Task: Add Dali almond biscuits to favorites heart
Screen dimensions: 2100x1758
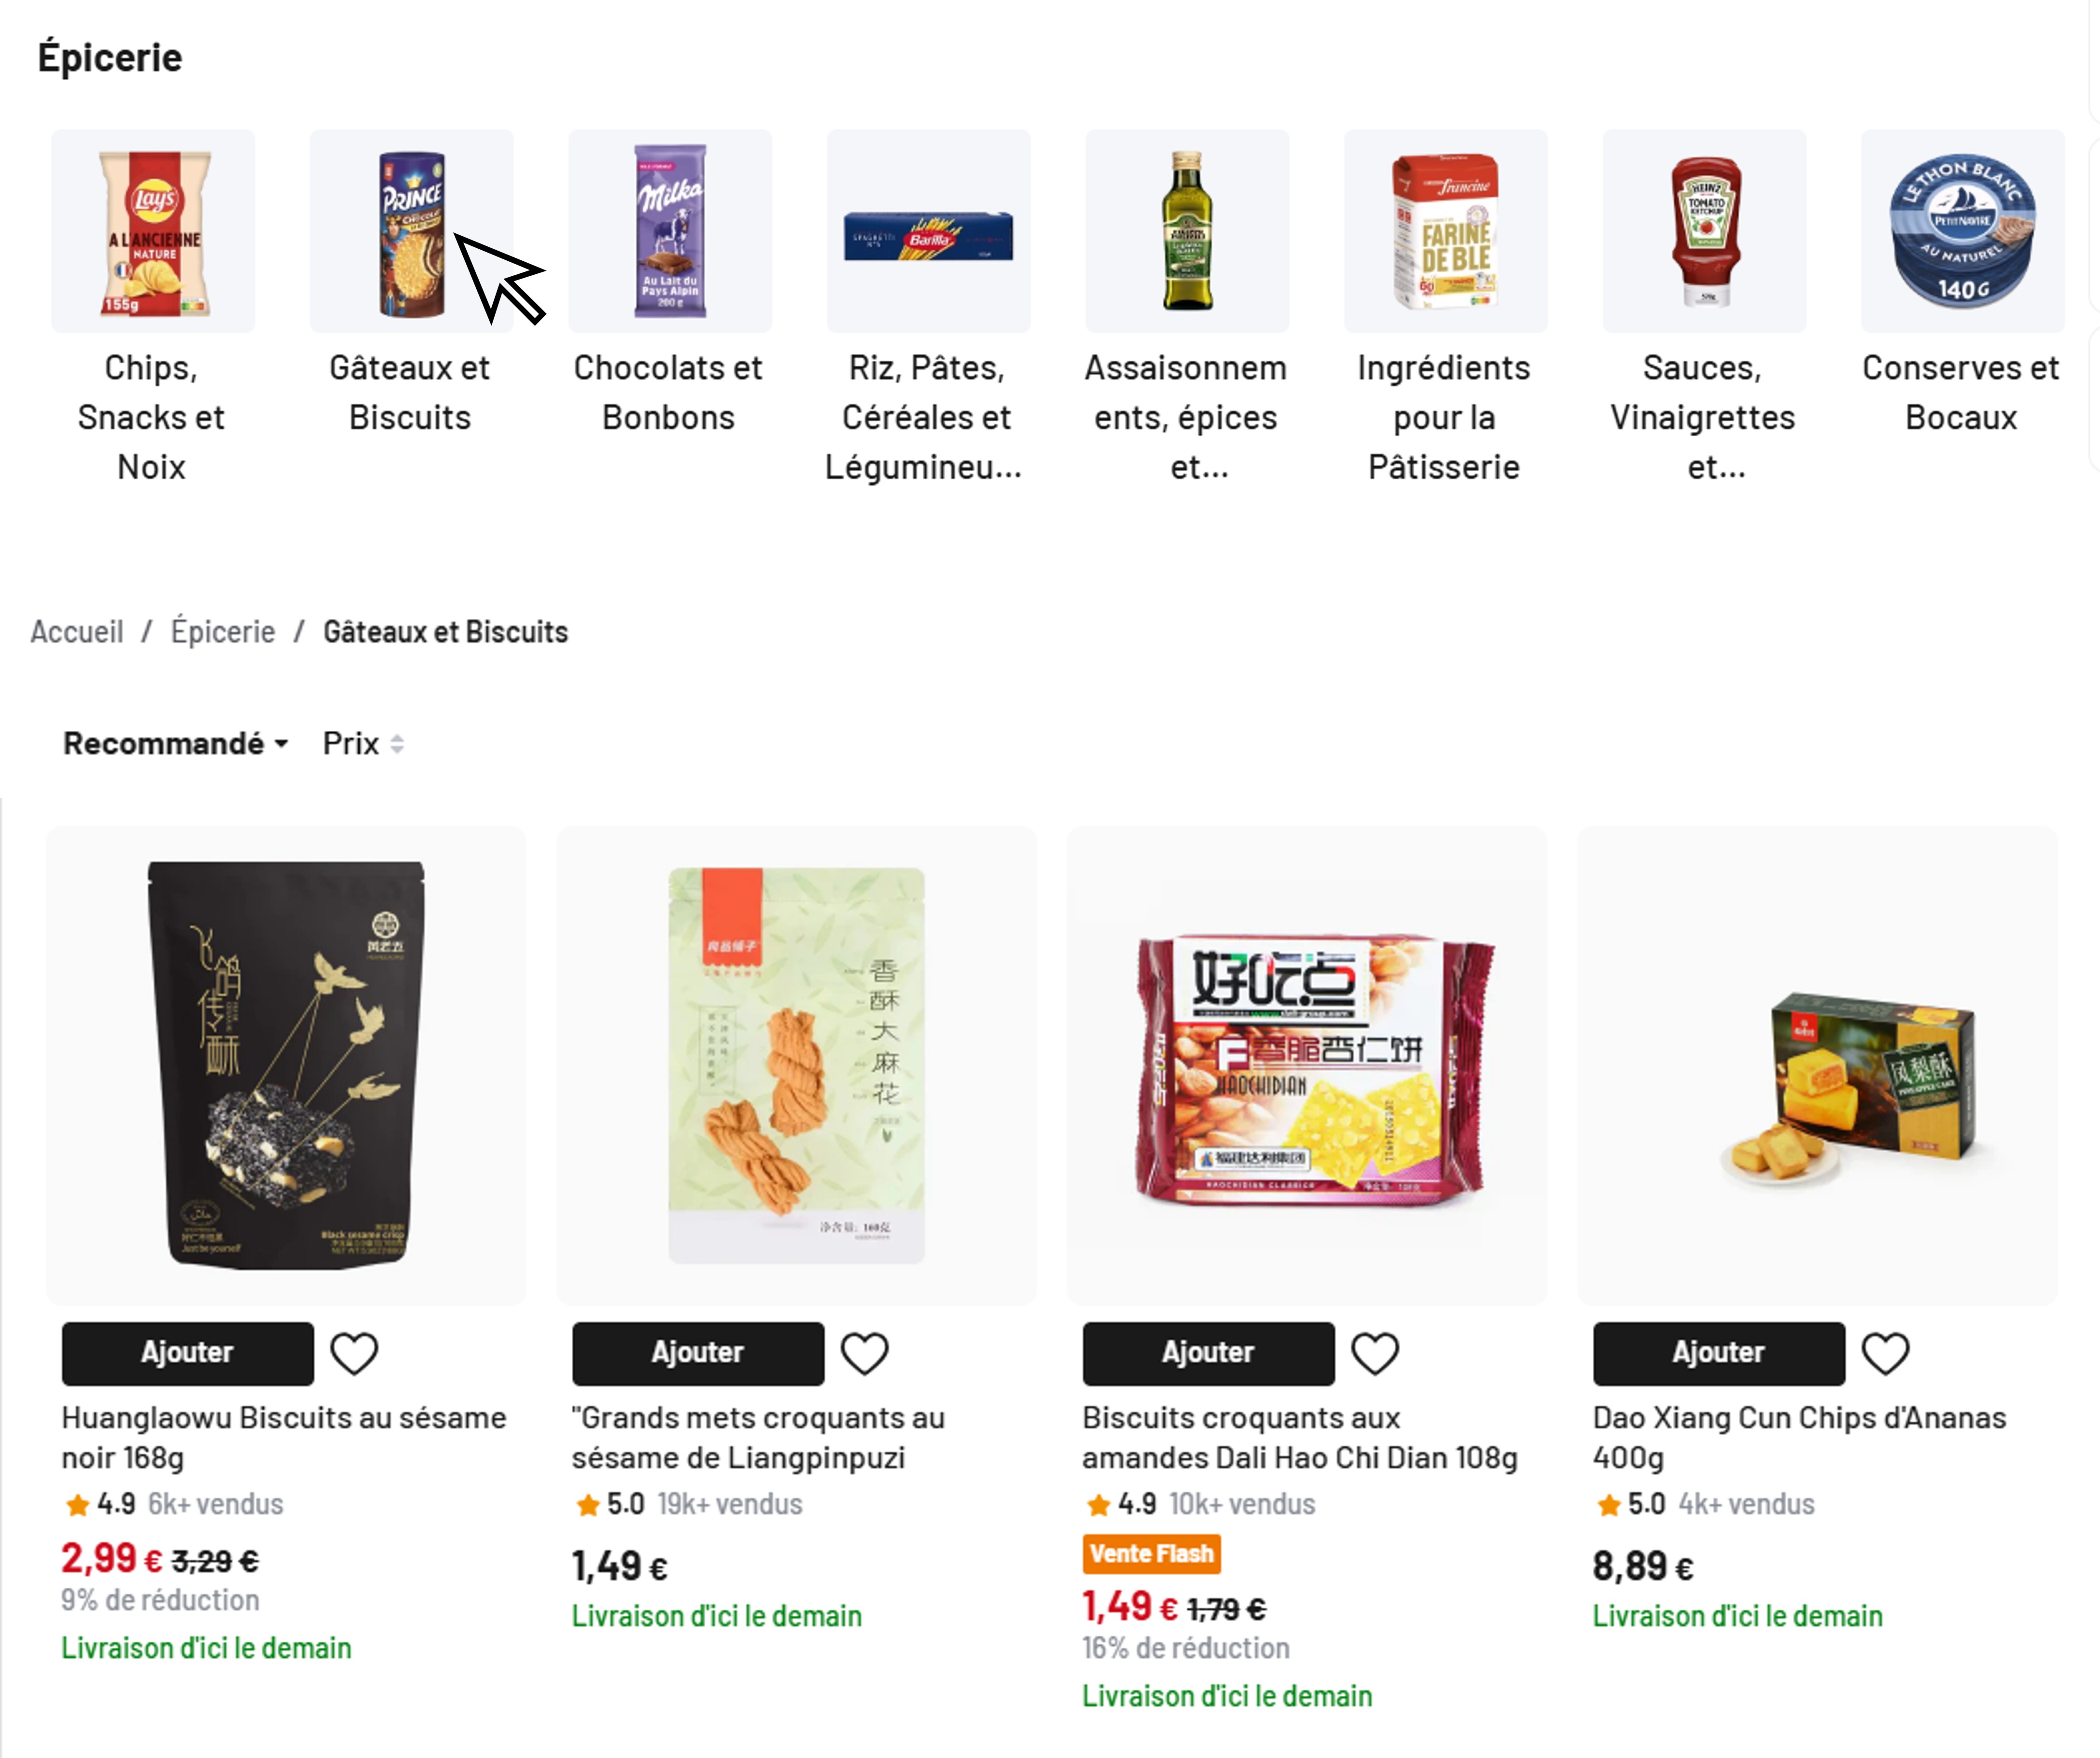Action: point(1375,1354)
